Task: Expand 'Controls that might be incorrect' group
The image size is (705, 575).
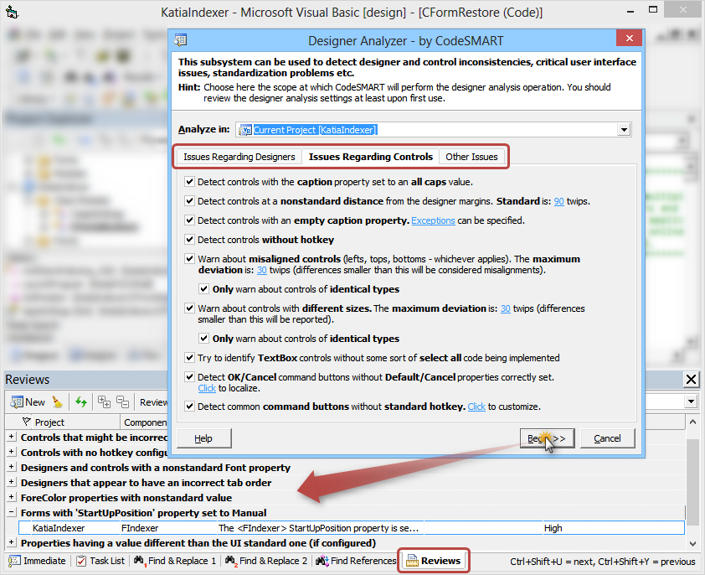Action: [x=11, y=437]
